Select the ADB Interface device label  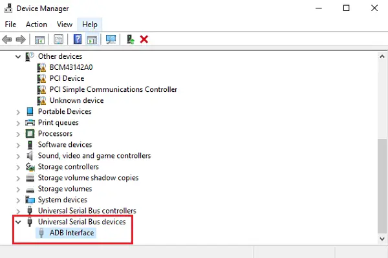pos(72,233)
